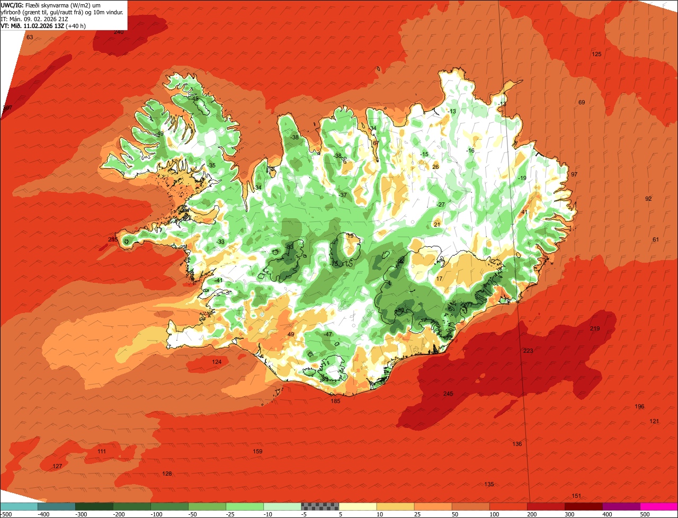Image resolution: width=678 pixels, height=518 pixels.
Task: Click the map value 21
Action: 437,225
